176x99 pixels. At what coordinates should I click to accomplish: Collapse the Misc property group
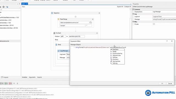coord(133,22)
